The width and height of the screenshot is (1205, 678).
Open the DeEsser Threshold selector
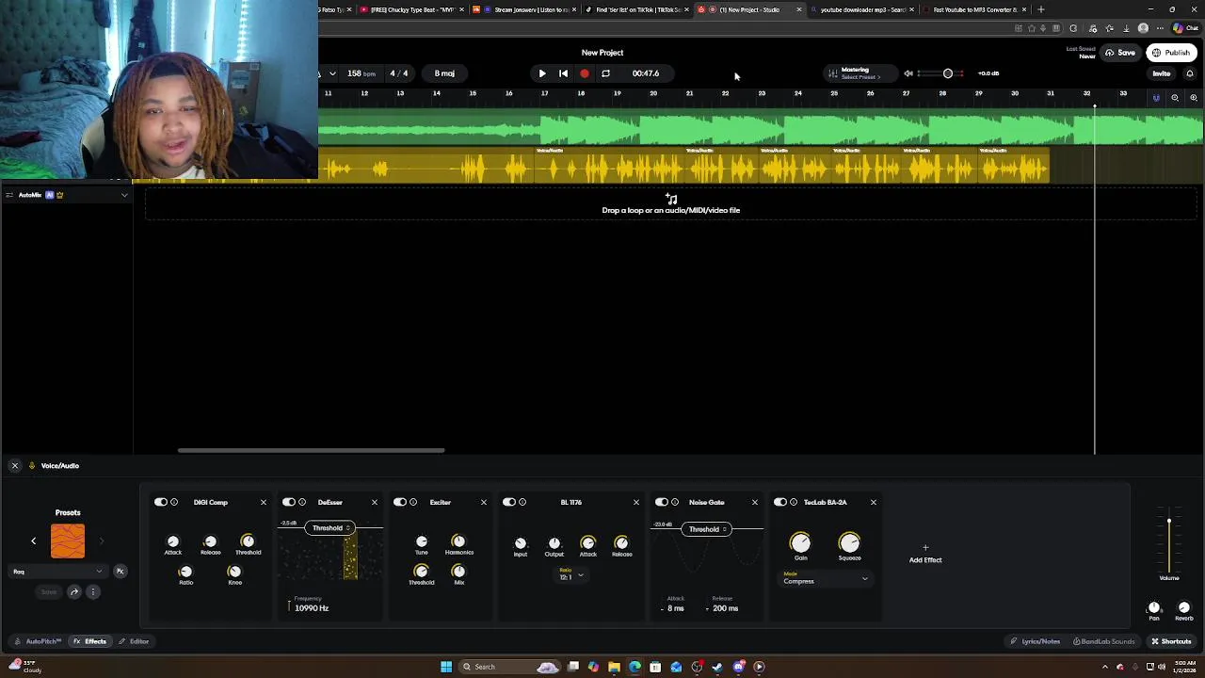click(330, 528)
